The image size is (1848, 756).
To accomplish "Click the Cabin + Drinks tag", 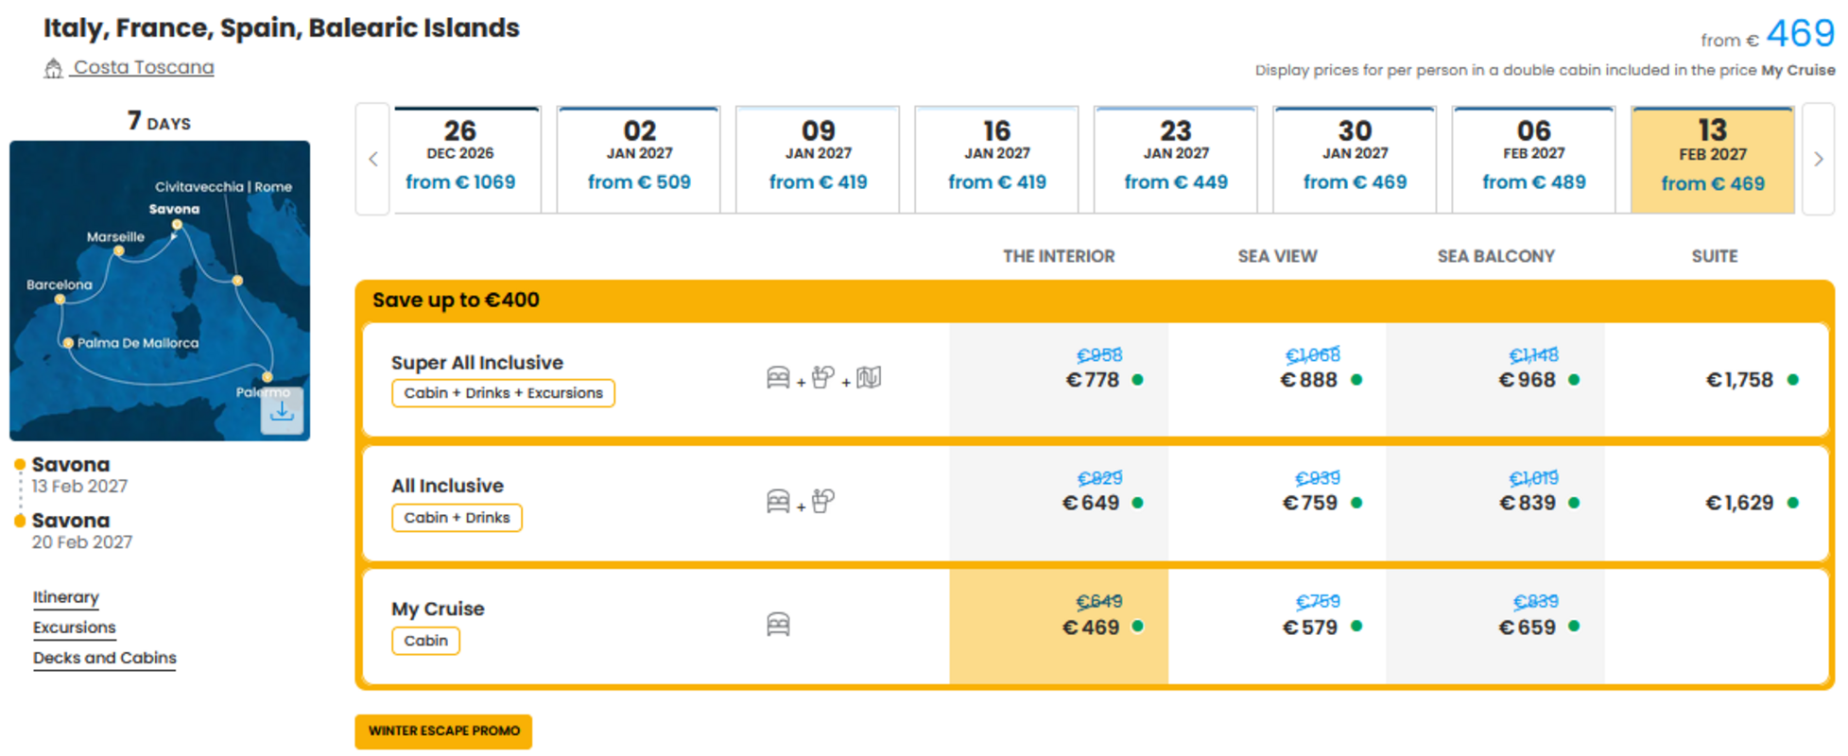I will click(457, 518).
